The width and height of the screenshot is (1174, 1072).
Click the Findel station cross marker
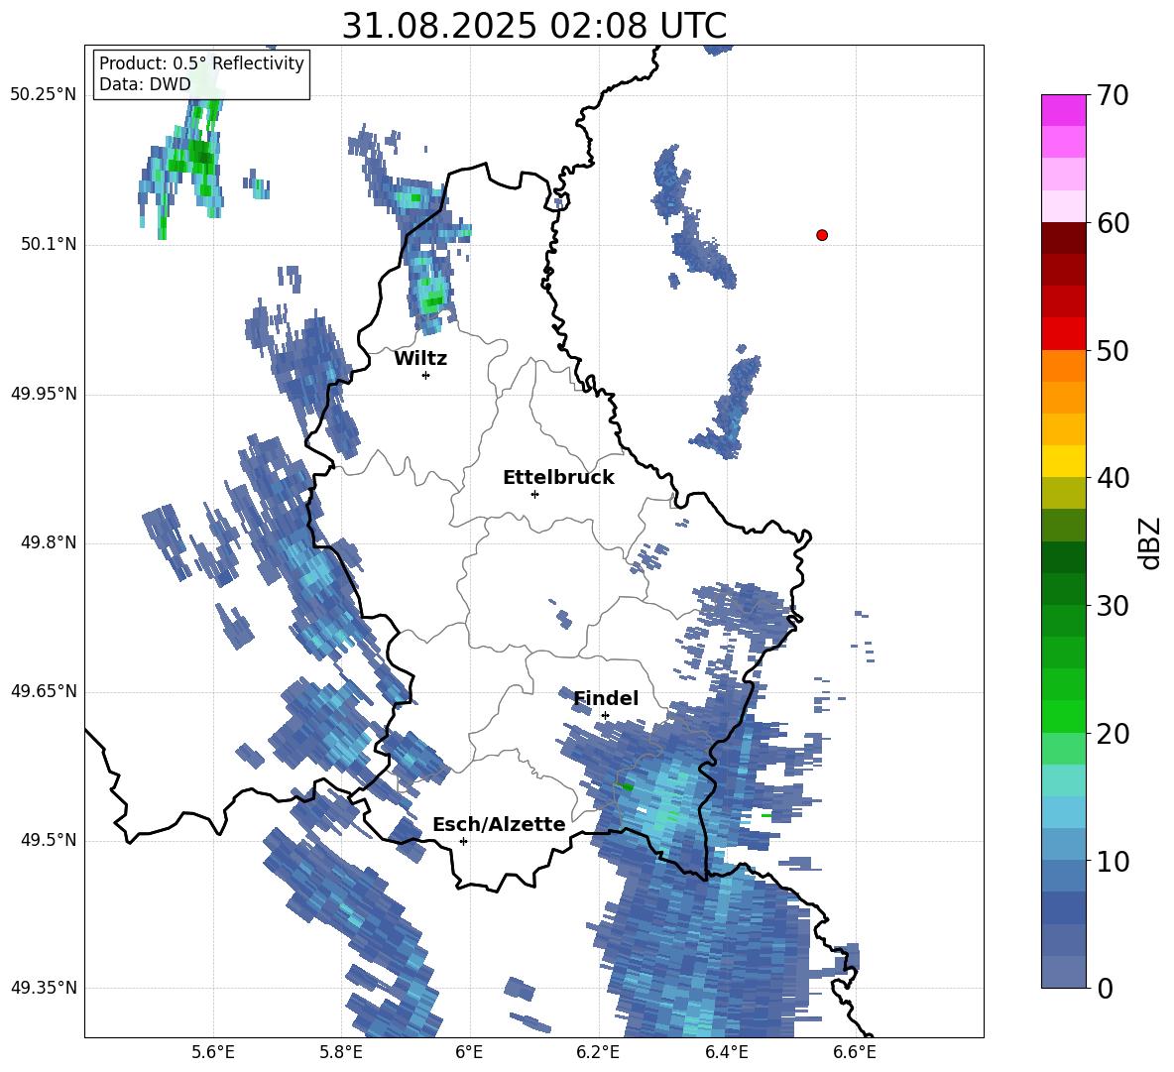pyautogui.click(x=605, y=716)
